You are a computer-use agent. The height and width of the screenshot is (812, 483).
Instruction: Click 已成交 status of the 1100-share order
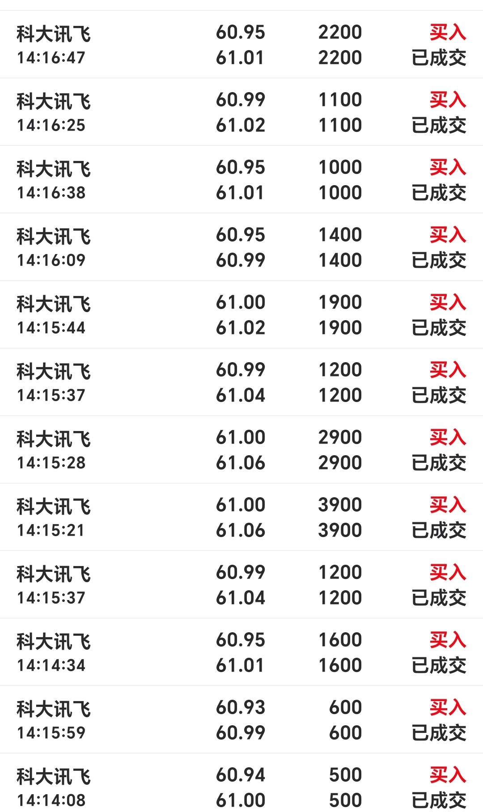(439, 125)
